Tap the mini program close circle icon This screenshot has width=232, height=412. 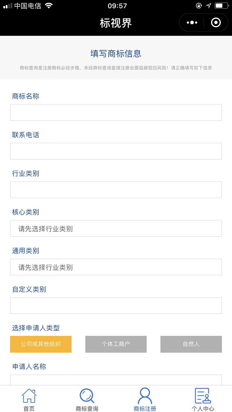(216, 23)
